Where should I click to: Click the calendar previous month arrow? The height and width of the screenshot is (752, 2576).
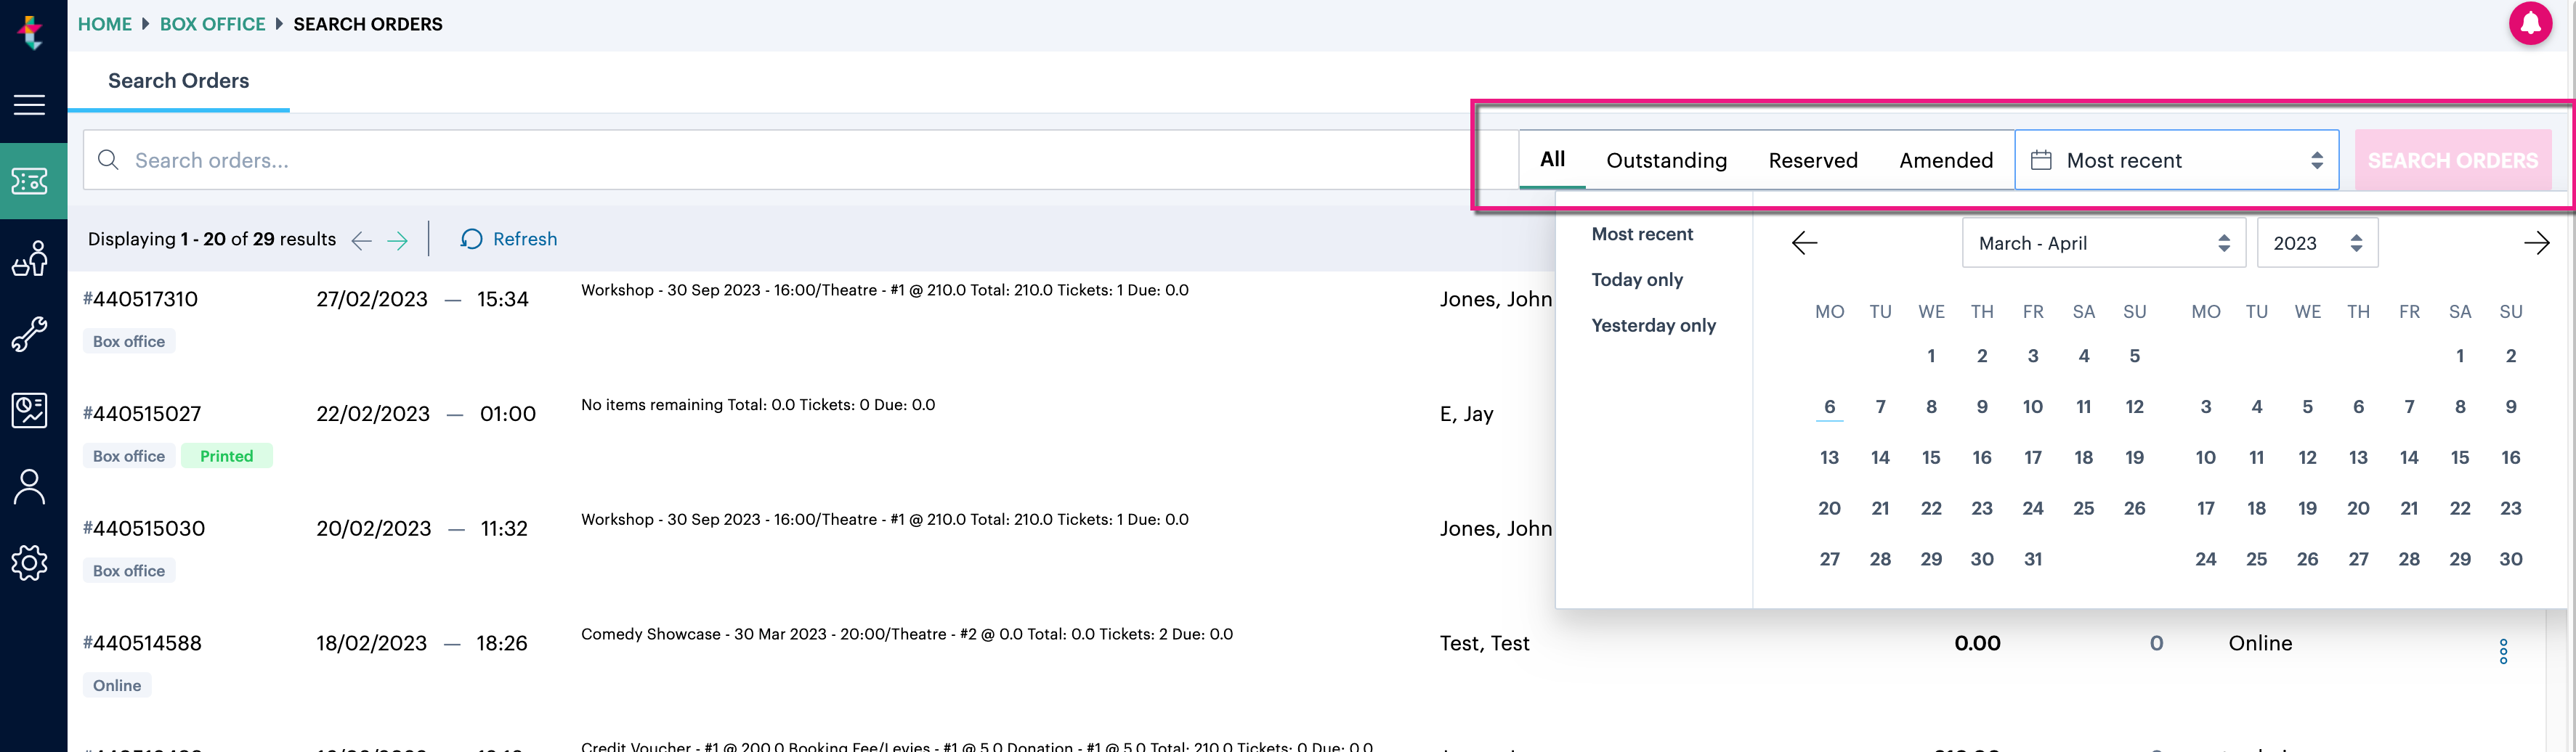(x=1804, y=242)
